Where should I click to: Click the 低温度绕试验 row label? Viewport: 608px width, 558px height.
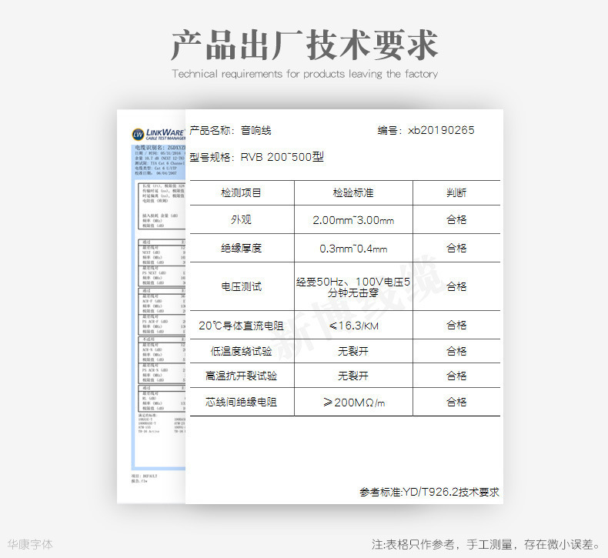pyautogui.click(x=241, y=351)
